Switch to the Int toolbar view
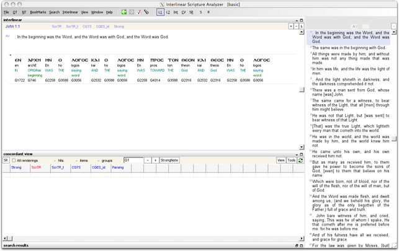Screen dimensions: 399x251 [176, 12]
